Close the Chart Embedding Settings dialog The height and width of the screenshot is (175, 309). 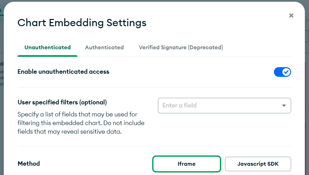pos(291,16)
